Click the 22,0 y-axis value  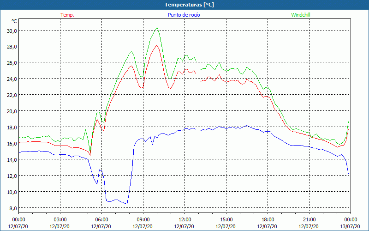[12, 95]
